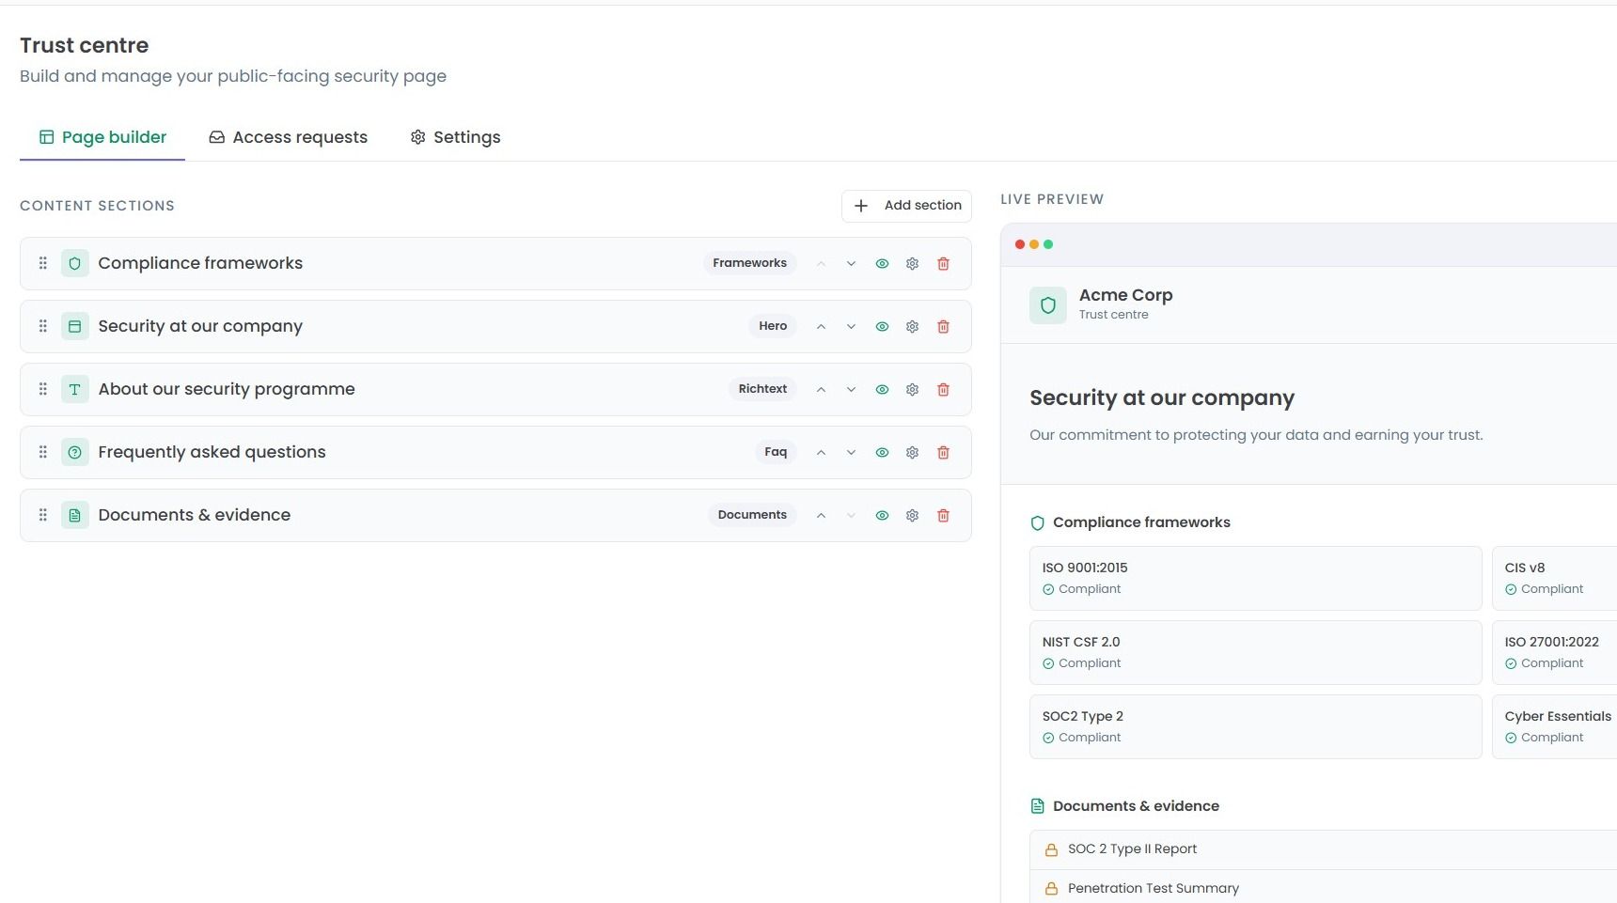Delete the Compliance frameworks section
1617x903 pixels.
click(x=943, y=264)
